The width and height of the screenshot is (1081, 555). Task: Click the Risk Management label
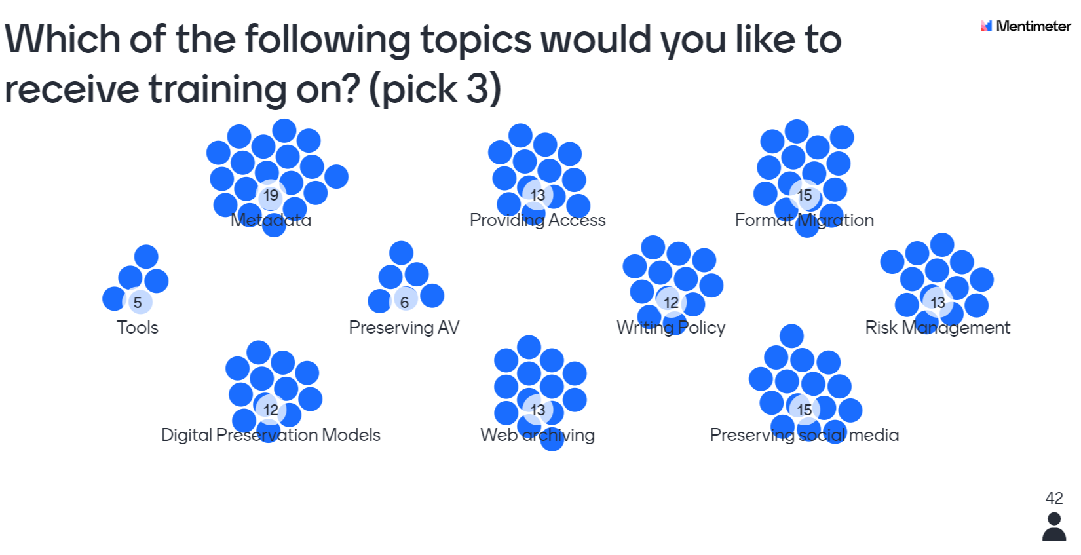pos(938,328)
